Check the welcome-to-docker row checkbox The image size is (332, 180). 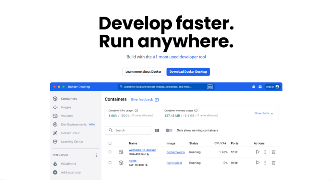tap(110, 152)
